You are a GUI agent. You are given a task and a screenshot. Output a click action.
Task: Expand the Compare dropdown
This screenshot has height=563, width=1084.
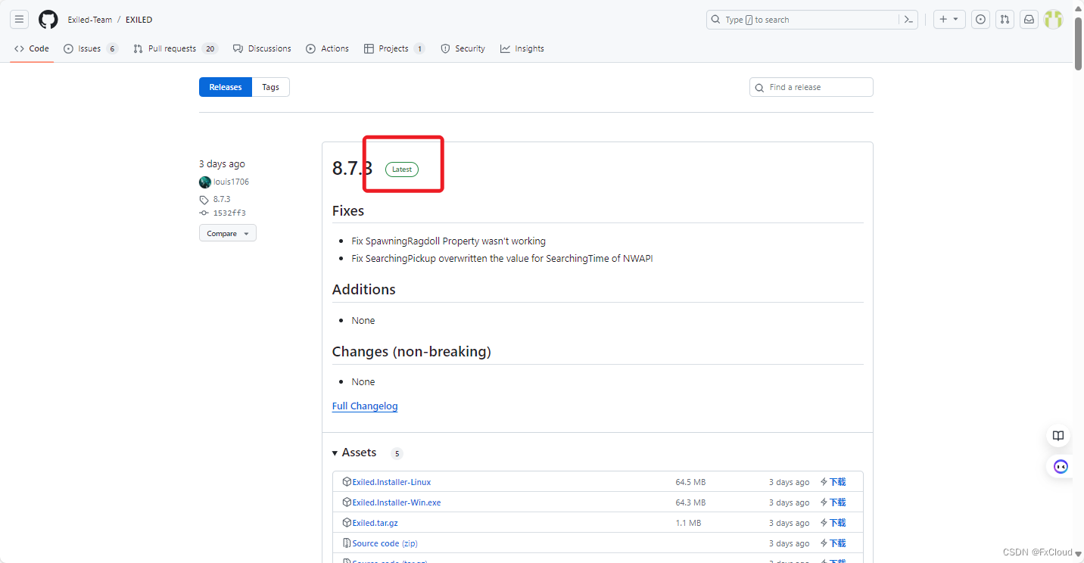pyautogui.click(x=228, y=233)
